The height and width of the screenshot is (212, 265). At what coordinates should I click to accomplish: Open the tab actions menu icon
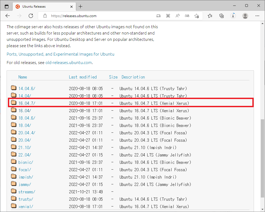point(7,7)
